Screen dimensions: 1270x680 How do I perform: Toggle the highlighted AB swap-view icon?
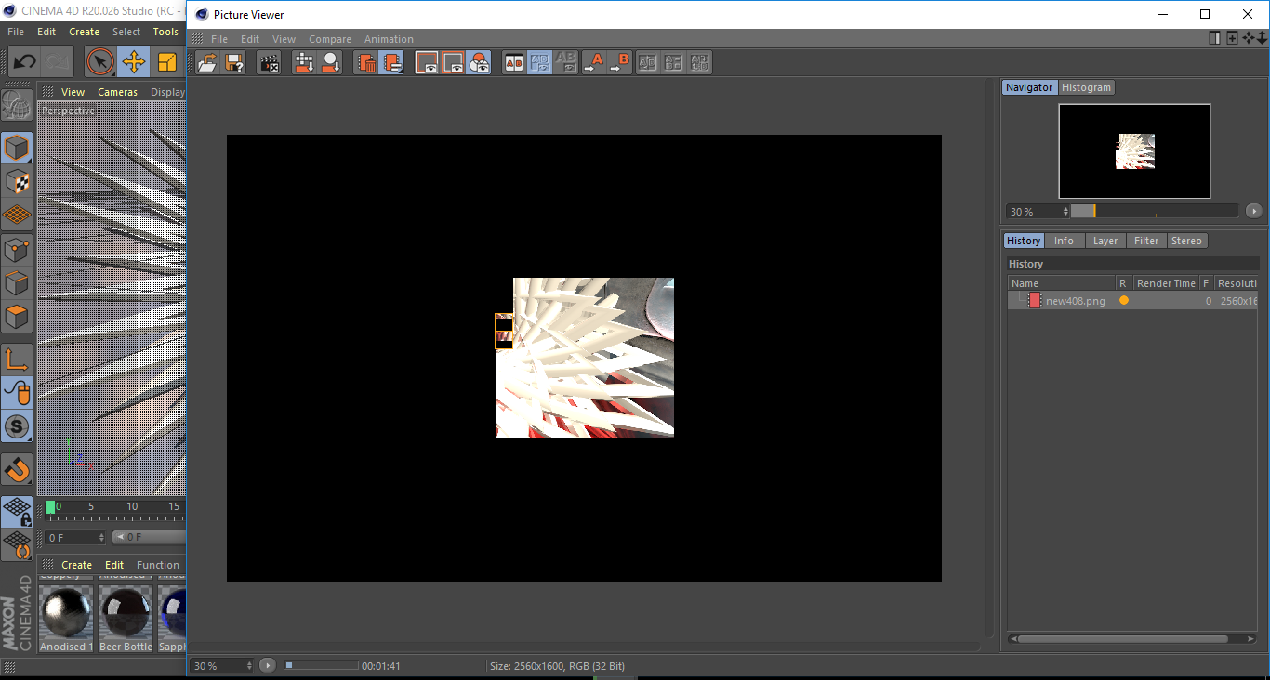click(x=539, y=62)
